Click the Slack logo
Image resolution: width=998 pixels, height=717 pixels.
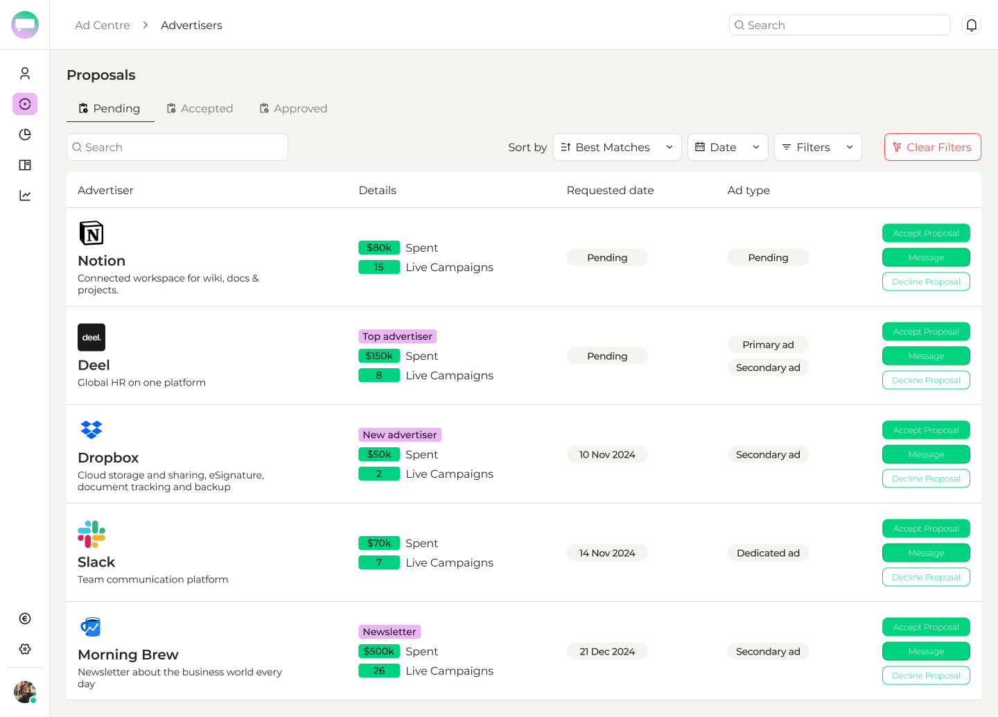click(x=91, y=535)
